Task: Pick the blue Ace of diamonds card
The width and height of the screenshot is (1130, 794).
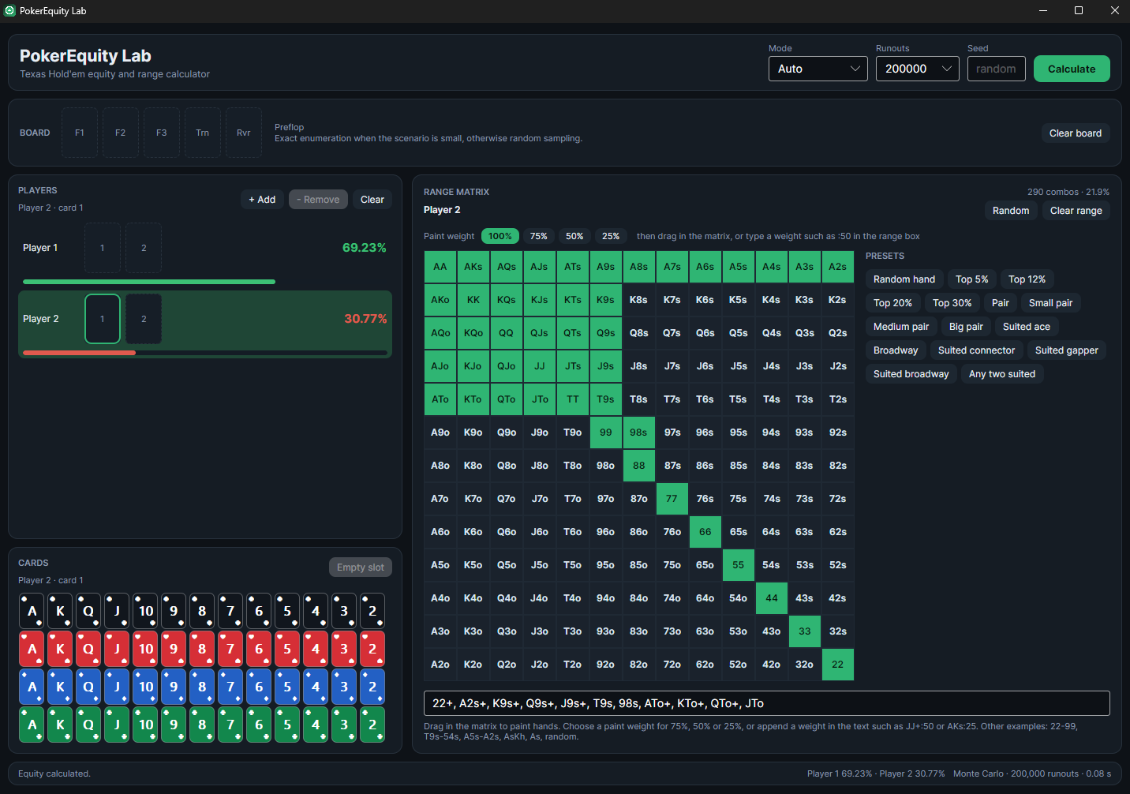Action: [32, 687]
